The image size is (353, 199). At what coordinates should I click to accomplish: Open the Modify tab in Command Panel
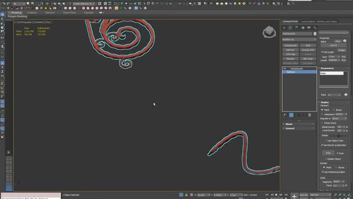point(291,28)
